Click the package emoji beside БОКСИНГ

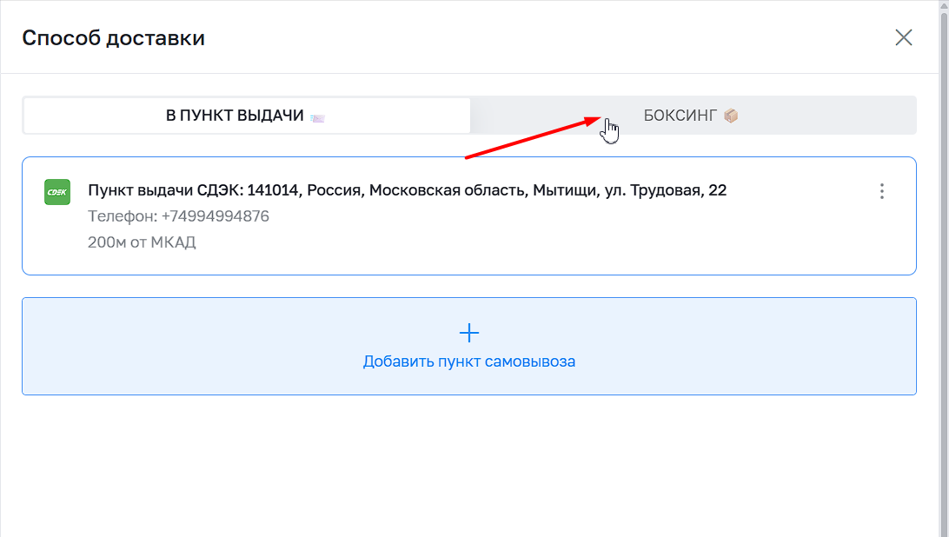click(731, 116)
